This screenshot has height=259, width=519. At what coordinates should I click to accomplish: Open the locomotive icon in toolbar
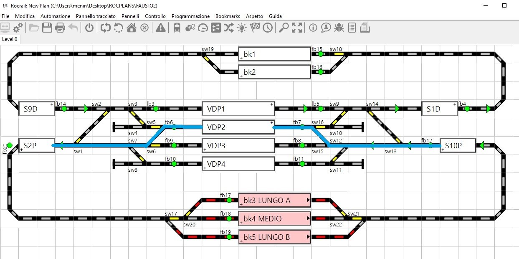[177, 28]
